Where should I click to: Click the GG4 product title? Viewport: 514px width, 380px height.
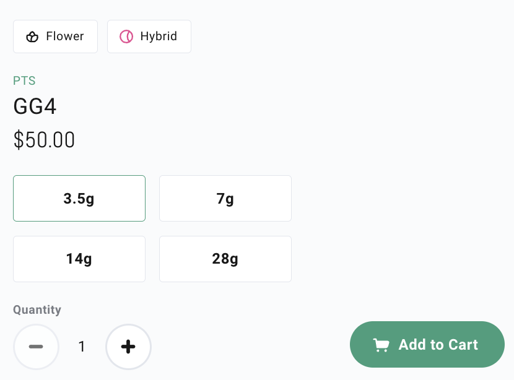pyautogui.click(x=35, y=106)
